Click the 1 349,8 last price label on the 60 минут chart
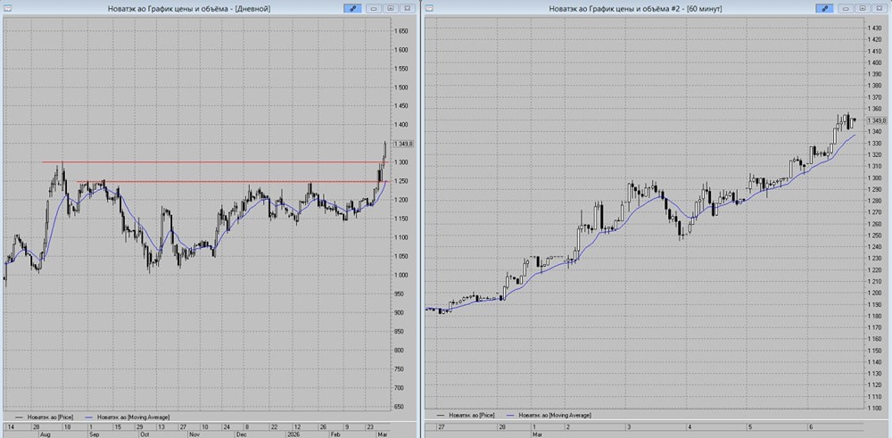 (877, 120)
